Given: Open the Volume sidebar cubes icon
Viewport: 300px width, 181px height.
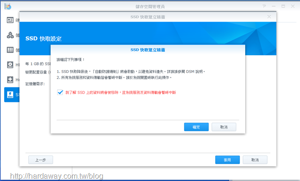Looking at the screenshot, I should pyautogui.click(x=10, y=35).
